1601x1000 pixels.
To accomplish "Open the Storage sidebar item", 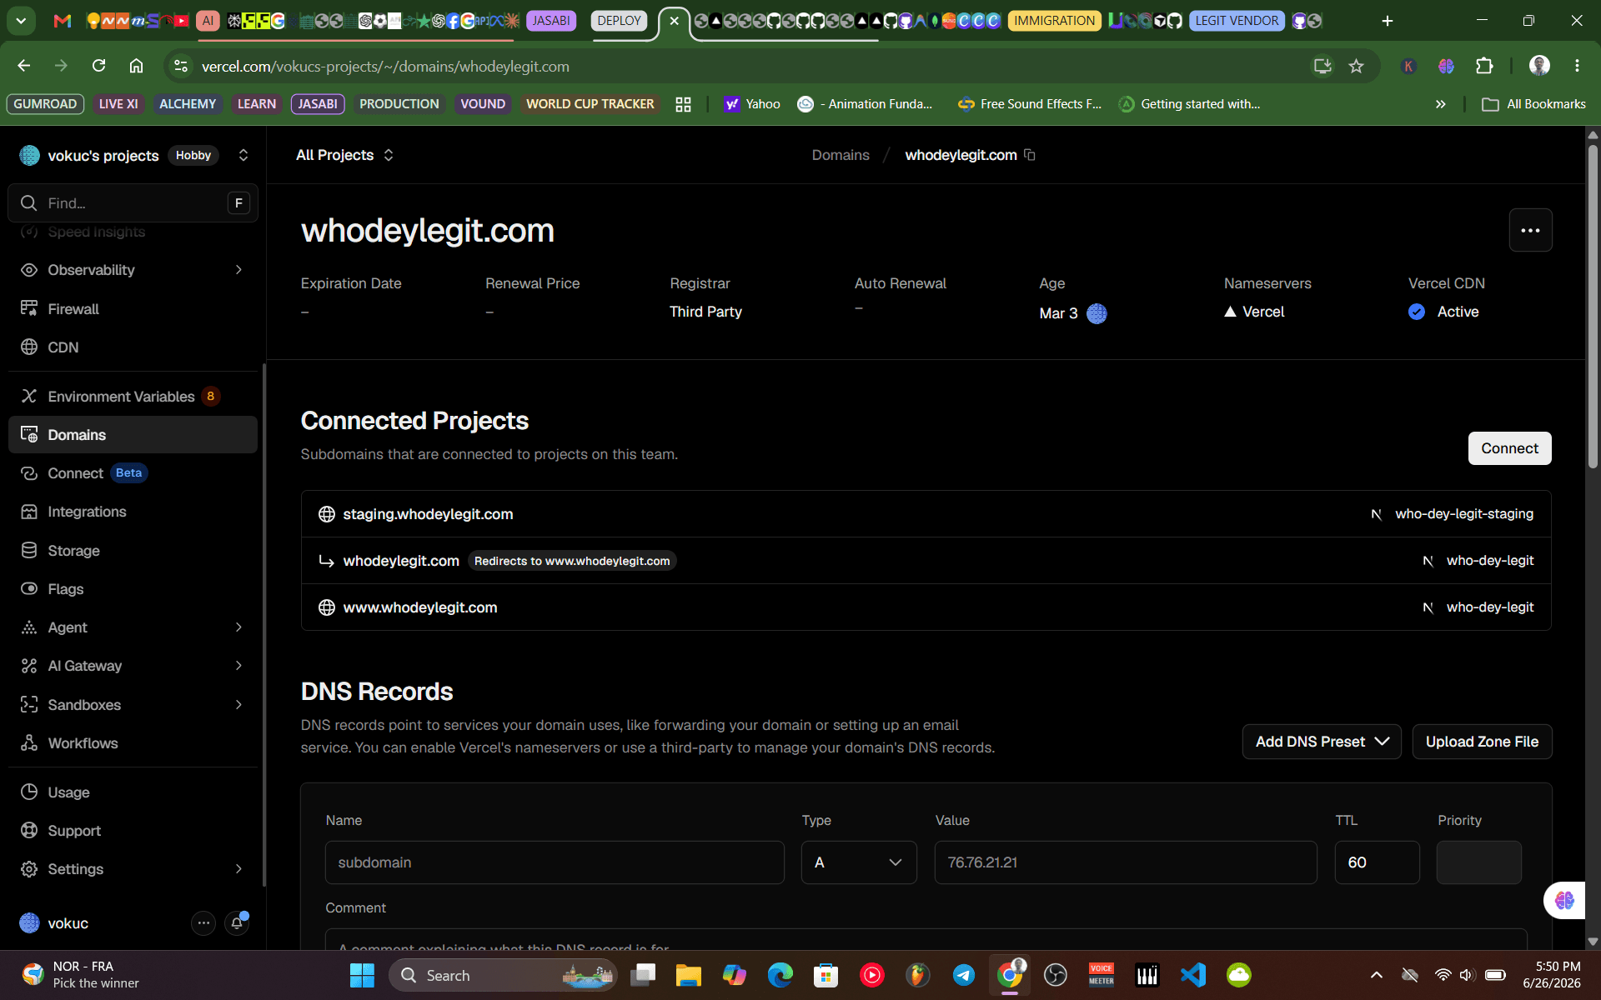I will (x=133, y=551).
